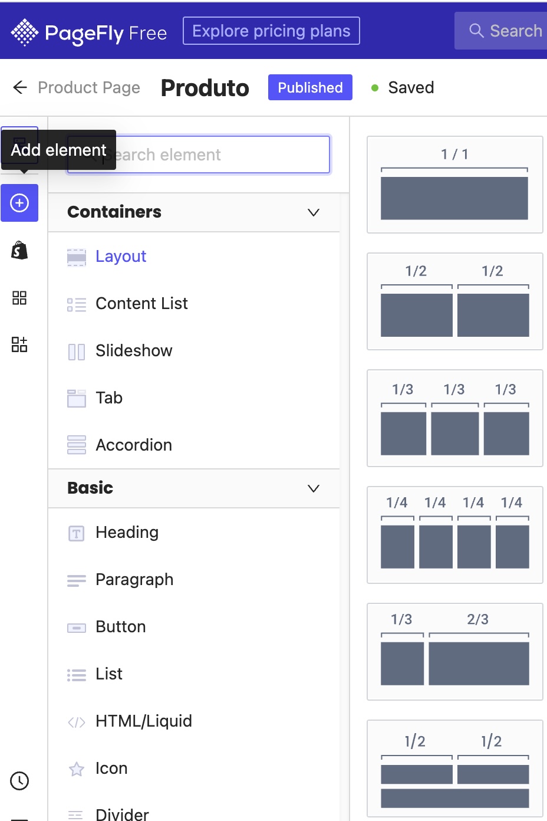Choose the three-column 1/3 layout thumbnail

coord(454,418)
